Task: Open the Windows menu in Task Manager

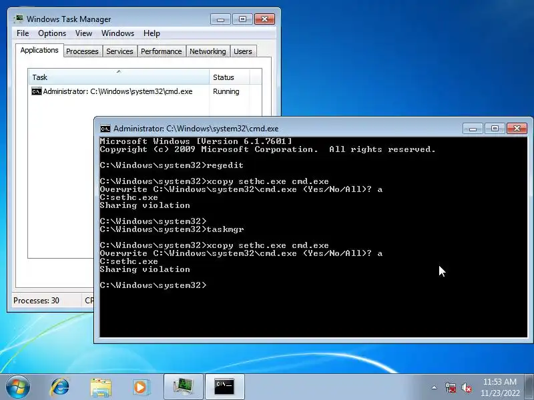Action: click(x=118, y=33)
